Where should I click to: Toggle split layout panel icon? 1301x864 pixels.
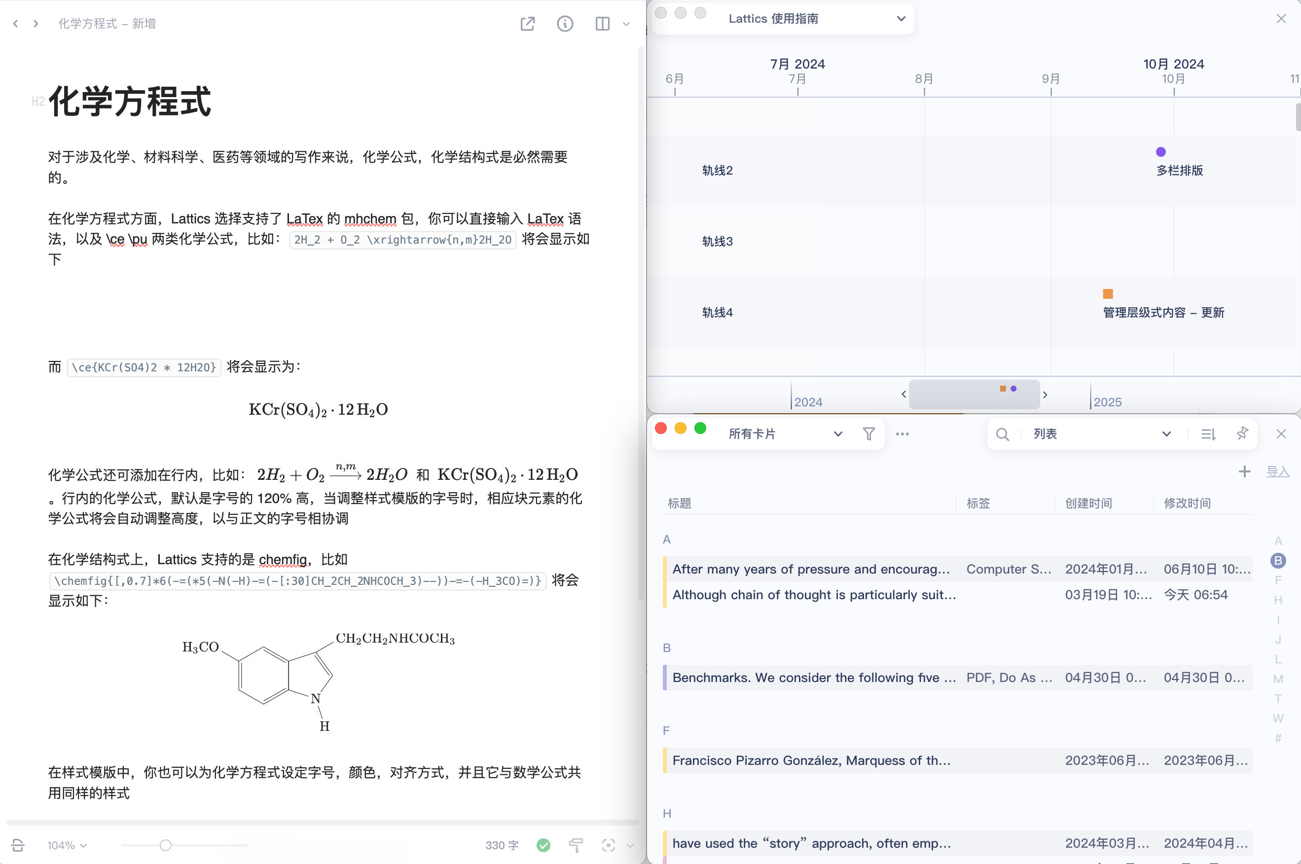602,24
